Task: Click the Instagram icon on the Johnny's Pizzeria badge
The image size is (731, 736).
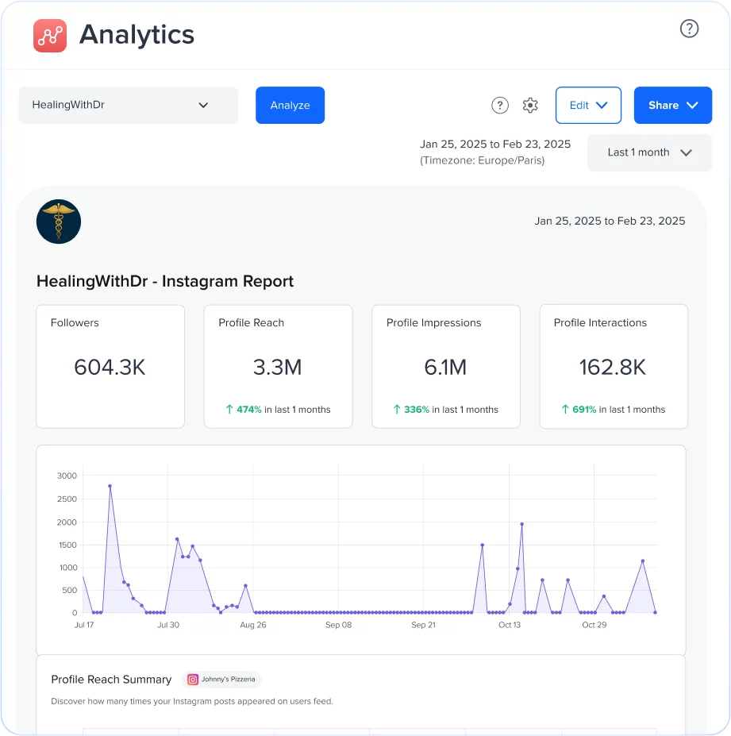Action: pos(193,680)
